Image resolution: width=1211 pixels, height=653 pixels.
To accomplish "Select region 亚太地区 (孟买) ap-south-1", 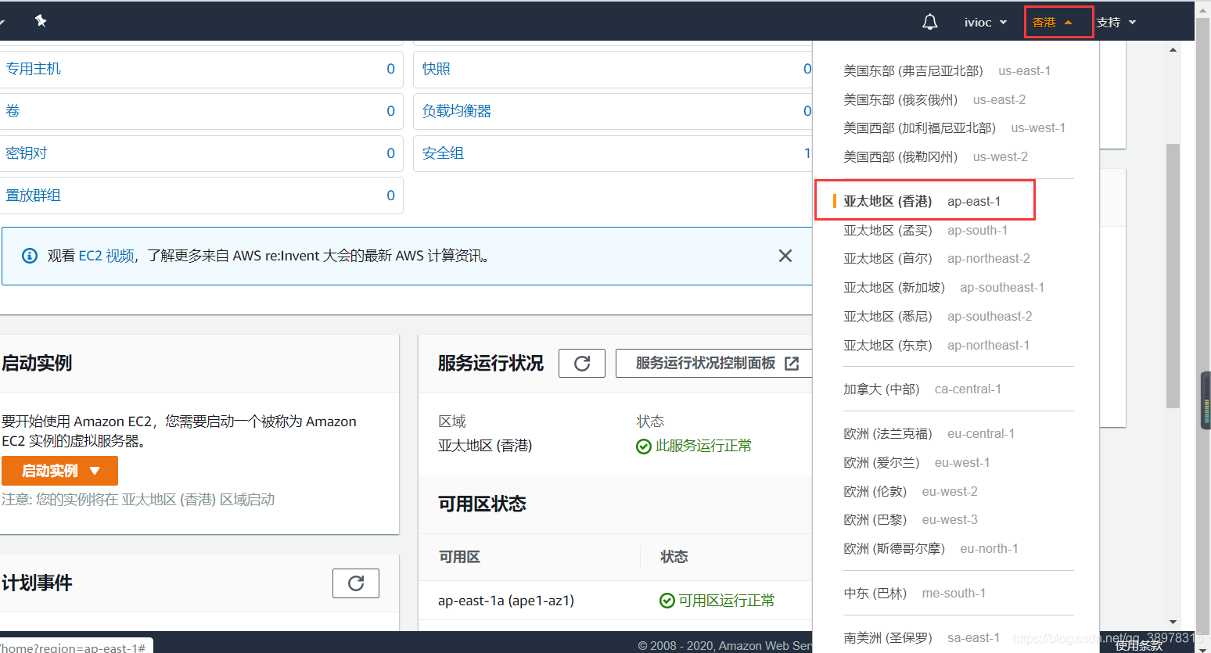I will coord(925,230).
